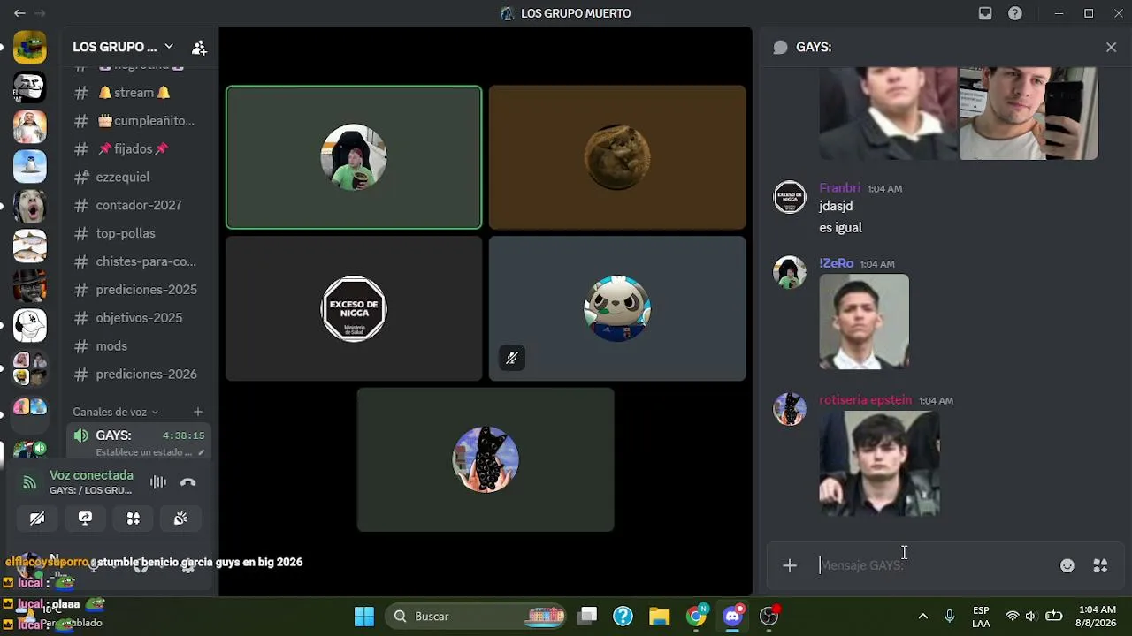The height and width of the screenshot is (636, 1132).
Task: Open the four-avatar server folder
Action: (x=30, y=368)
